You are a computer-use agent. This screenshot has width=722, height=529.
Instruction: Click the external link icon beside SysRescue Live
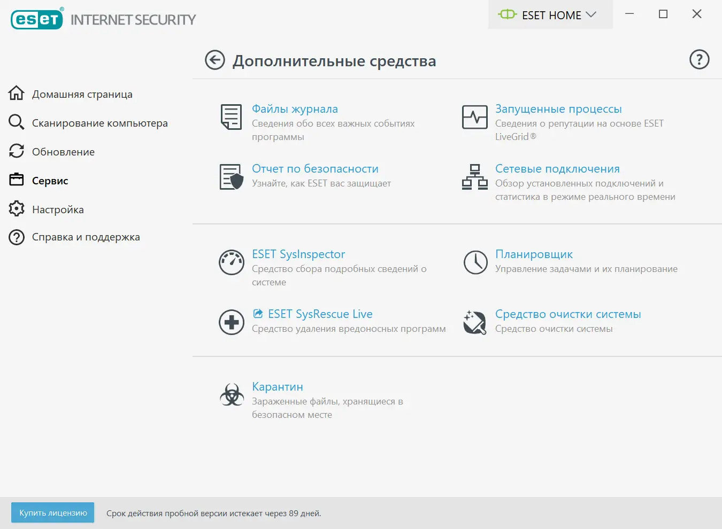[258, 314]
